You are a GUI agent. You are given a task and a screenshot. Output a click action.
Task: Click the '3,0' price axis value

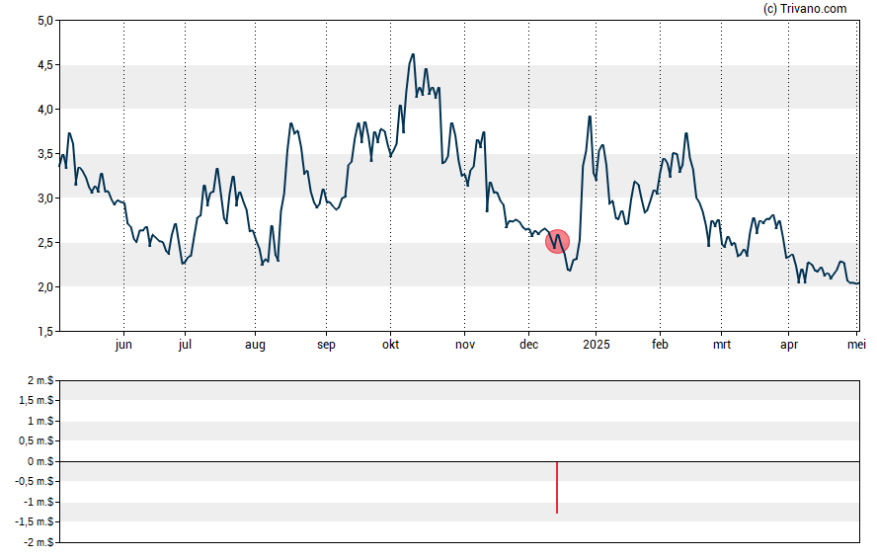pos(45,199)
